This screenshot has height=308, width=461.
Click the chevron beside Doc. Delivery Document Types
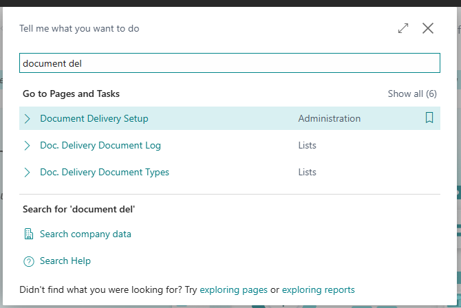[x=27, y=173]
